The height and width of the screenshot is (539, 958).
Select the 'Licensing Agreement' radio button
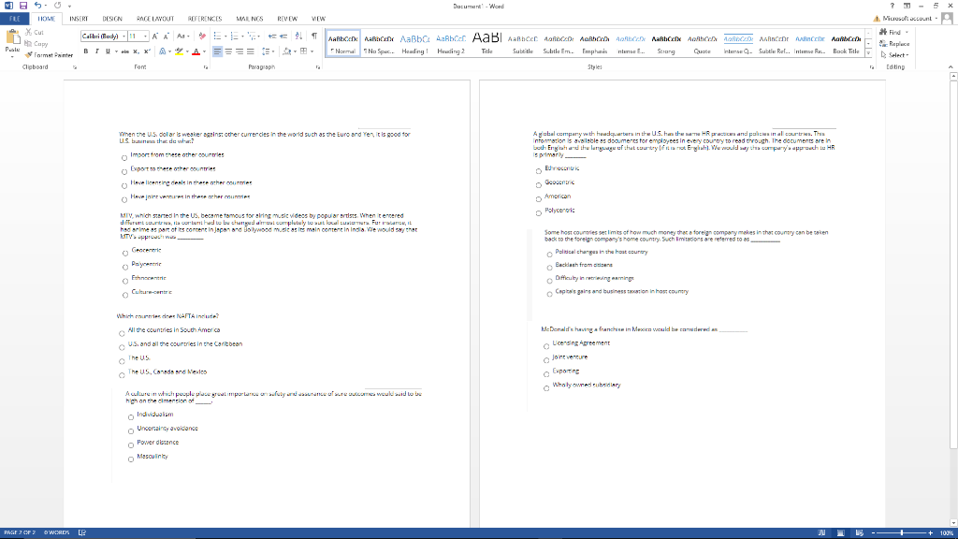[x=546, y=346]
